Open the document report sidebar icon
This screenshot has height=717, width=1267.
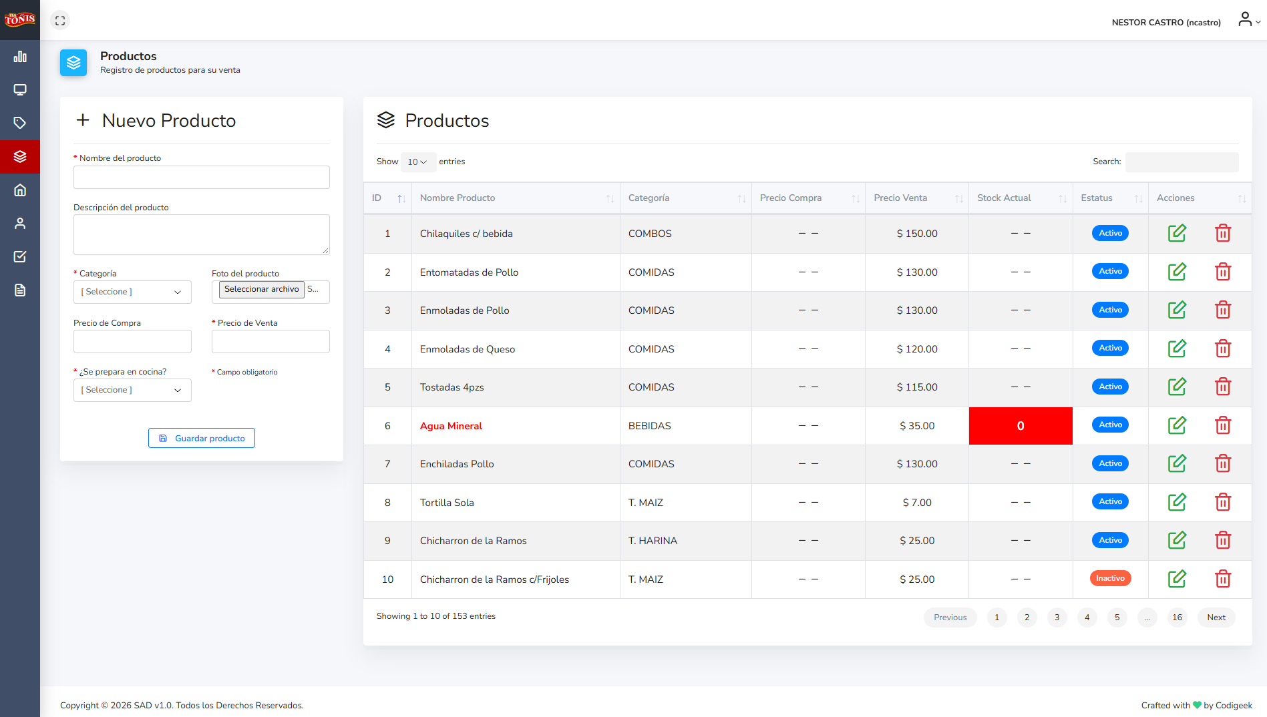coord(20,290)
